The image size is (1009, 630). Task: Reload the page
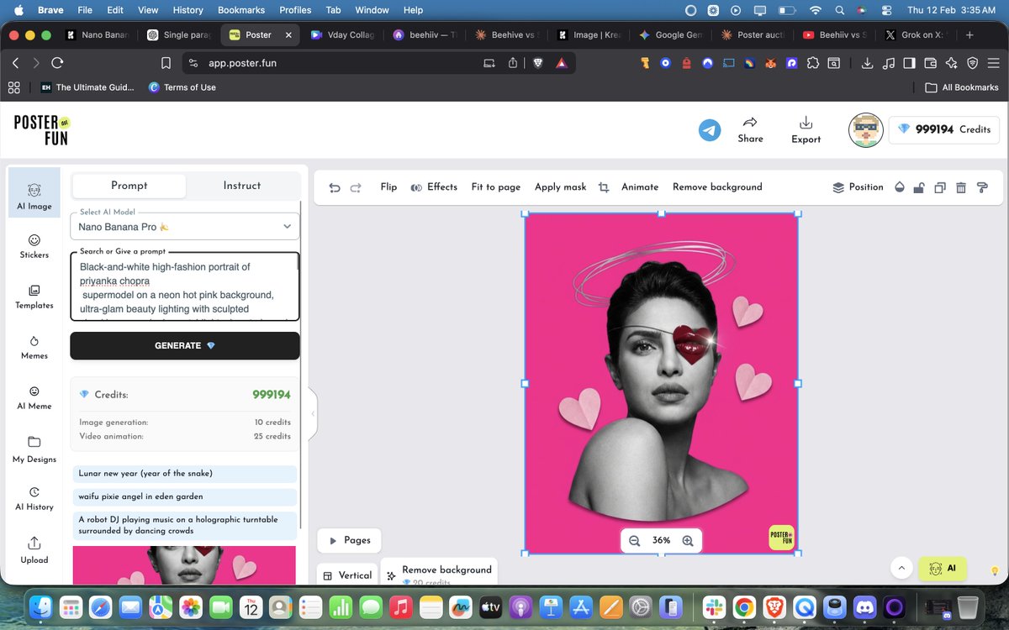[57, 63]
